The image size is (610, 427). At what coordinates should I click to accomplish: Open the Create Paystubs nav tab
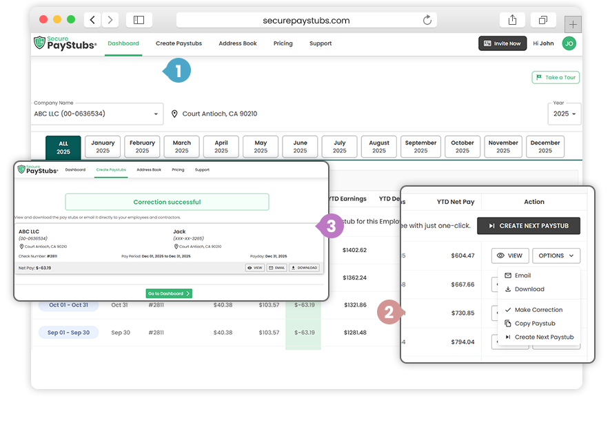pos(179,43)
